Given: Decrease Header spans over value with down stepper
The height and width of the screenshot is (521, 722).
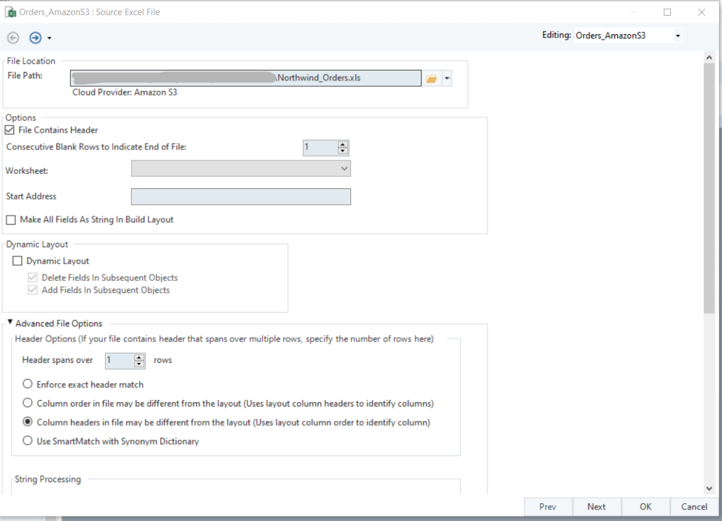Looking at the screenshot, I should 139,363.
